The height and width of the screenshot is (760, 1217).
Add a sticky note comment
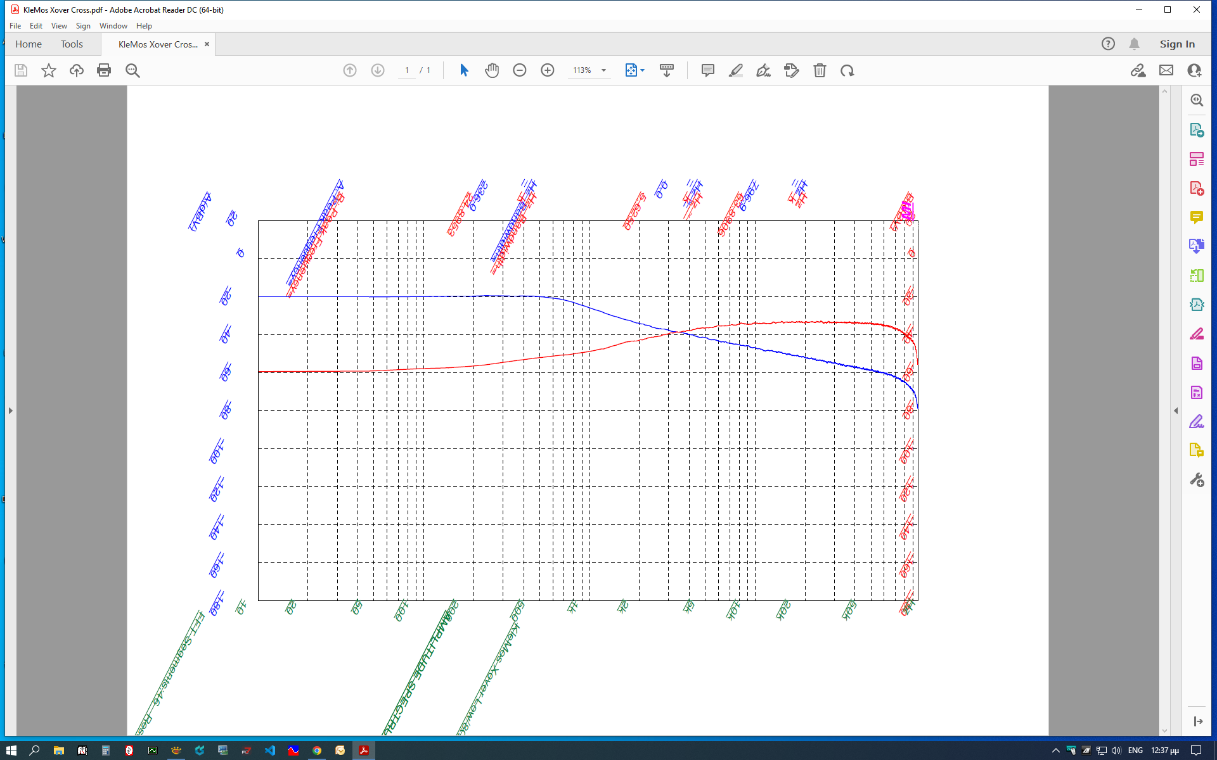[x=708, y=70]
